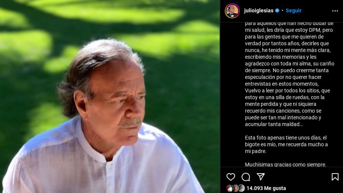
Task: Open the julioiglesias profile picture story ring
Action: (x=232, y=11)
